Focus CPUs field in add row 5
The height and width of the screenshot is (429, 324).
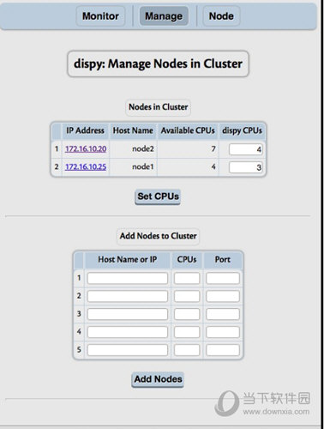(x=187, y=350)
